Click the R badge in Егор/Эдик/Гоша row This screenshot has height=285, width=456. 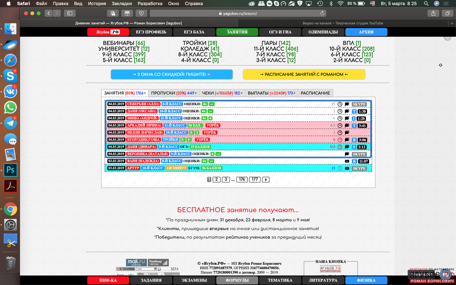point(354,140)
